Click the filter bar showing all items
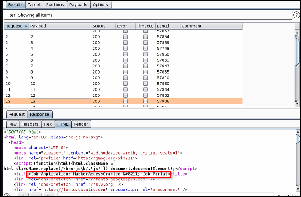 pos(148,15)
